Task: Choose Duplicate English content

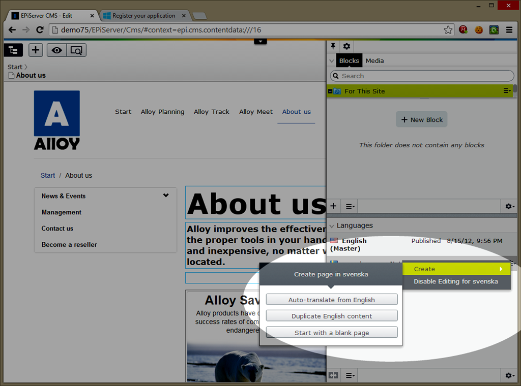Action: 331,316
